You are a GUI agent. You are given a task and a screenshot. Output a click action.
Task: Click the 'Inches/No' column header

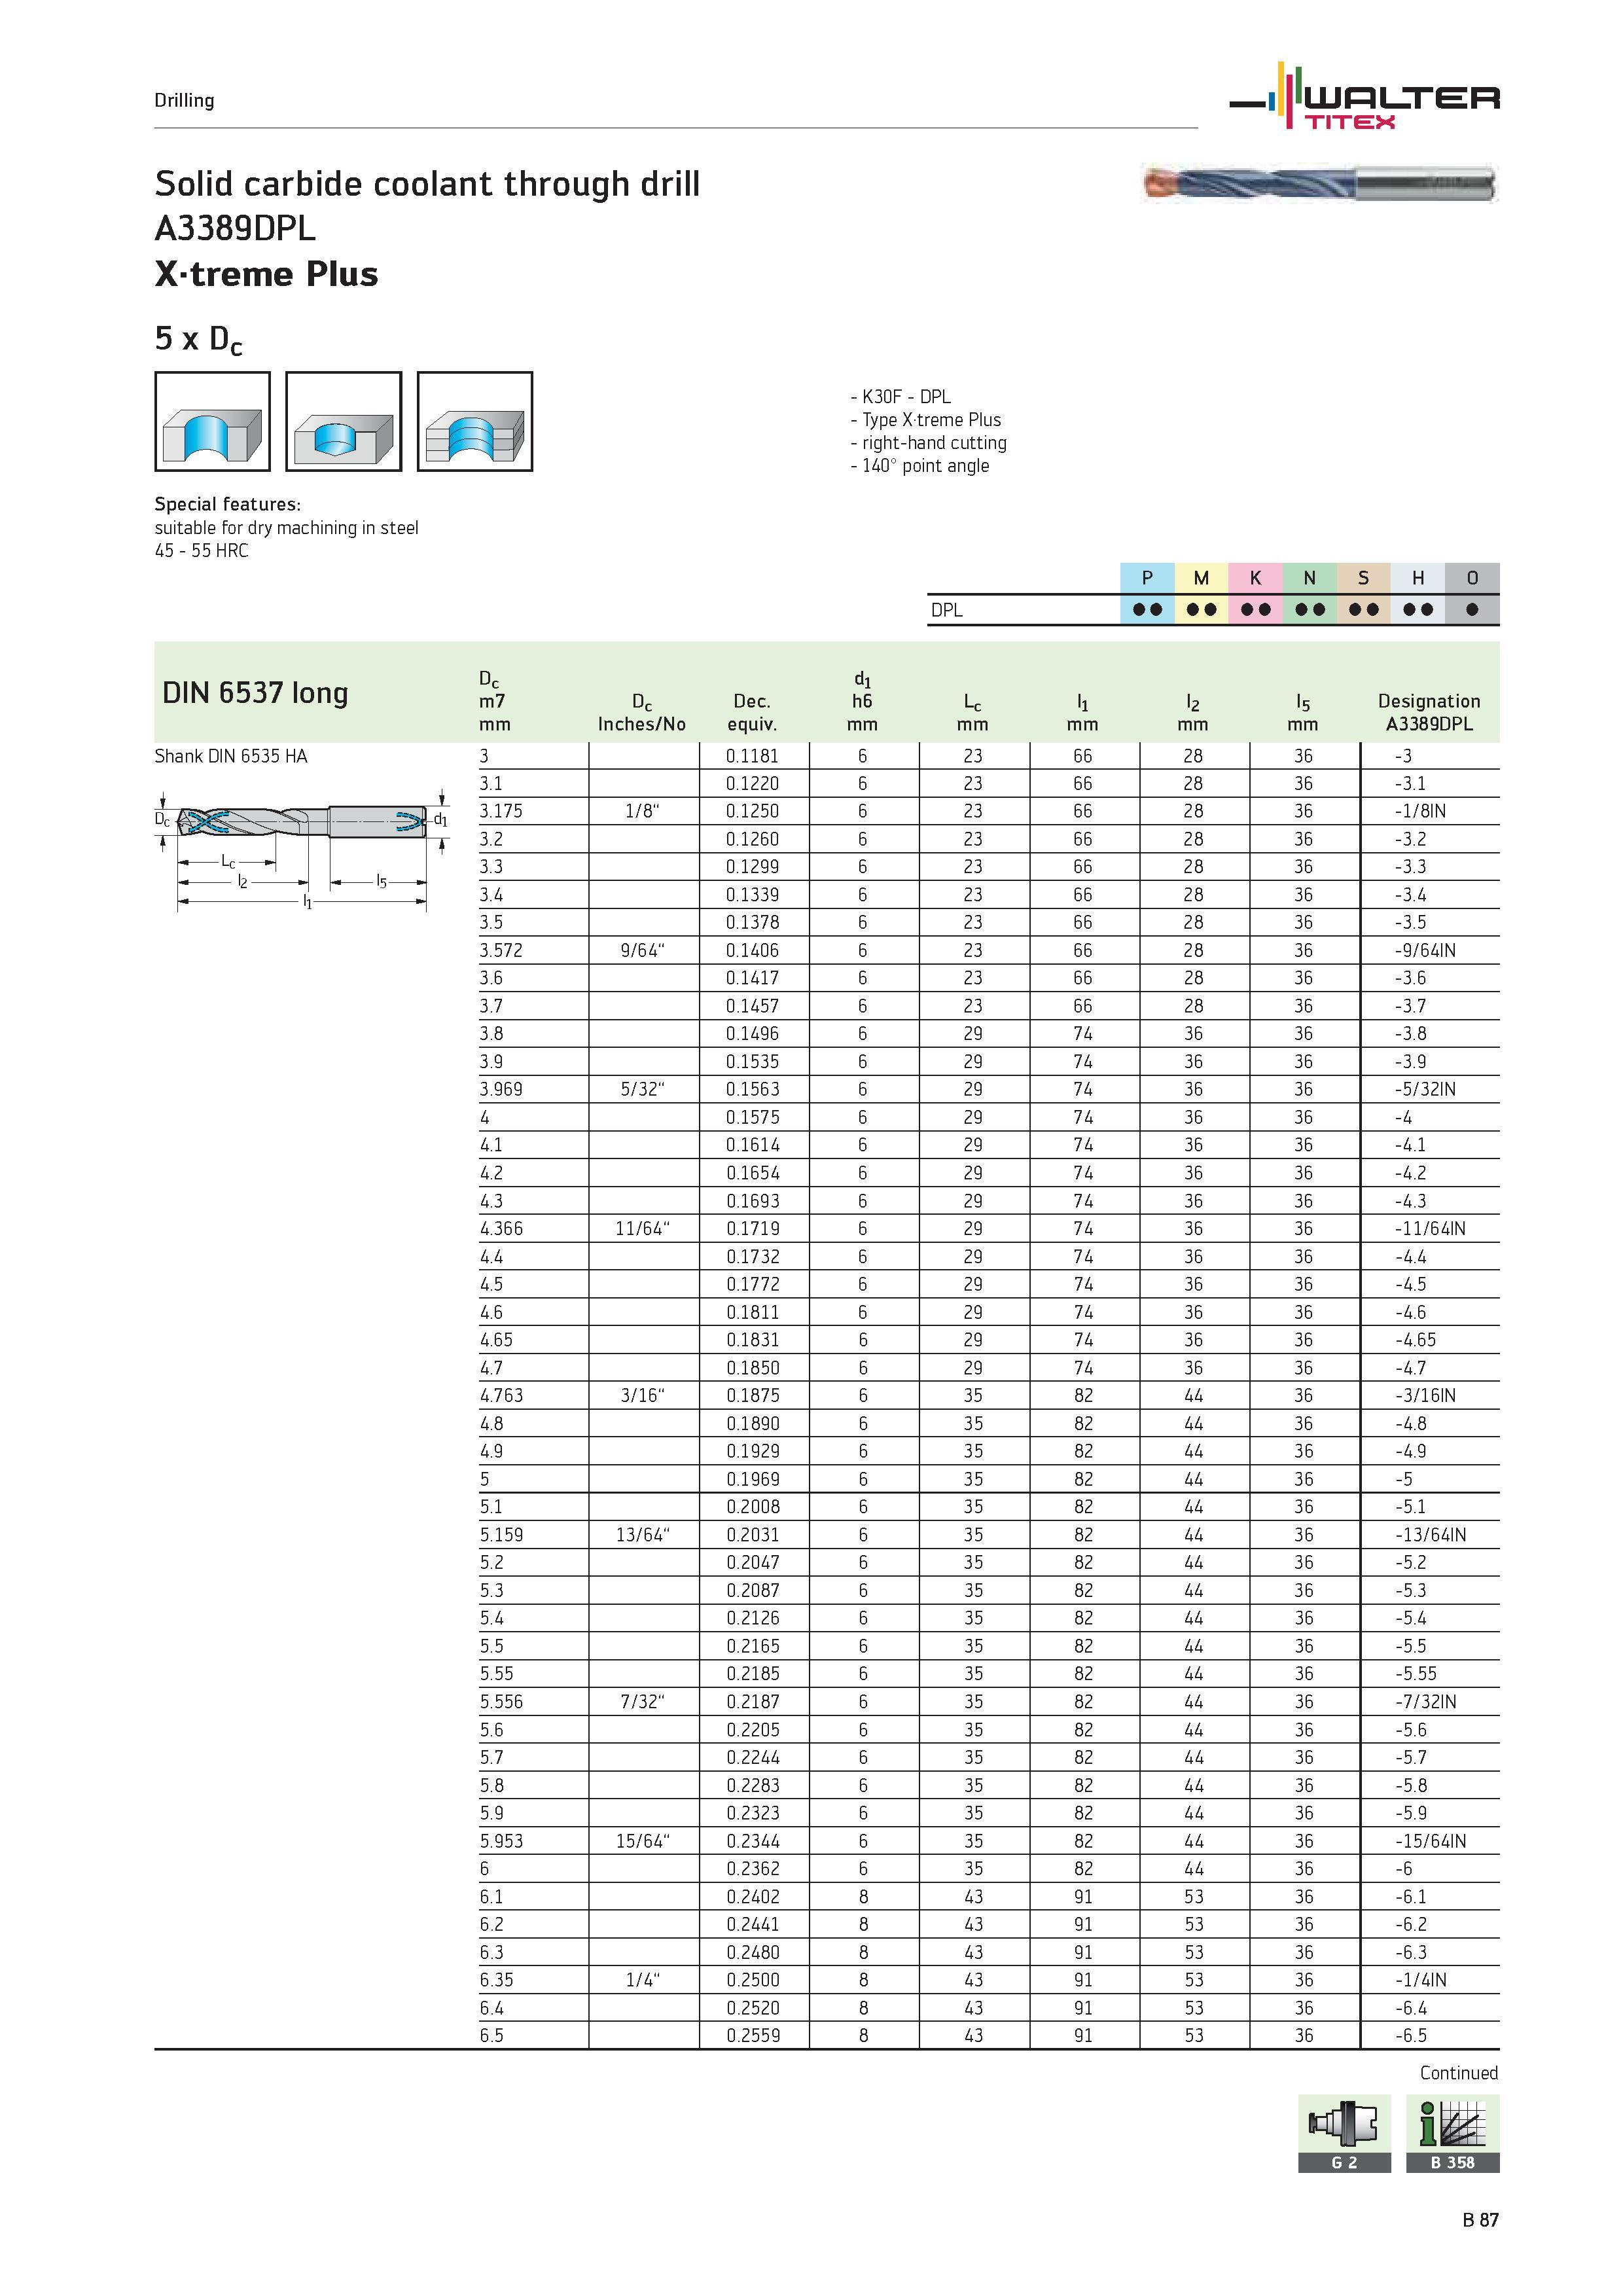click(642, 724)
